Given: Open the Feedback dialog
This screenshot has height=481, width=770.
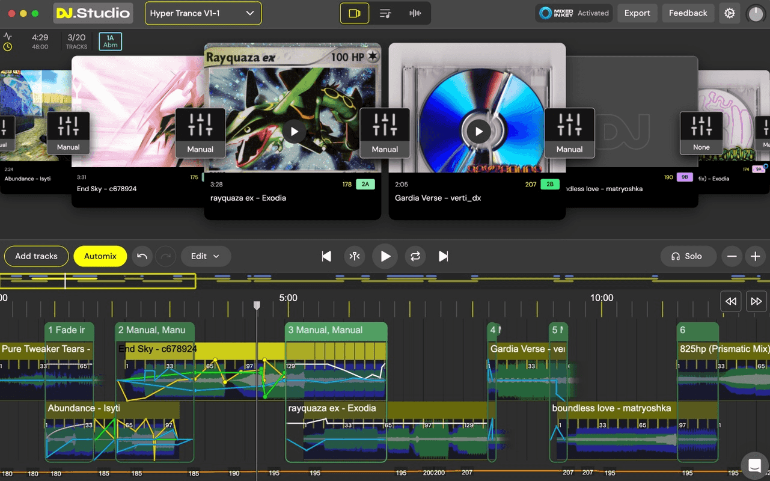Looking at the screenshot, I should click(x=687, y=13).
